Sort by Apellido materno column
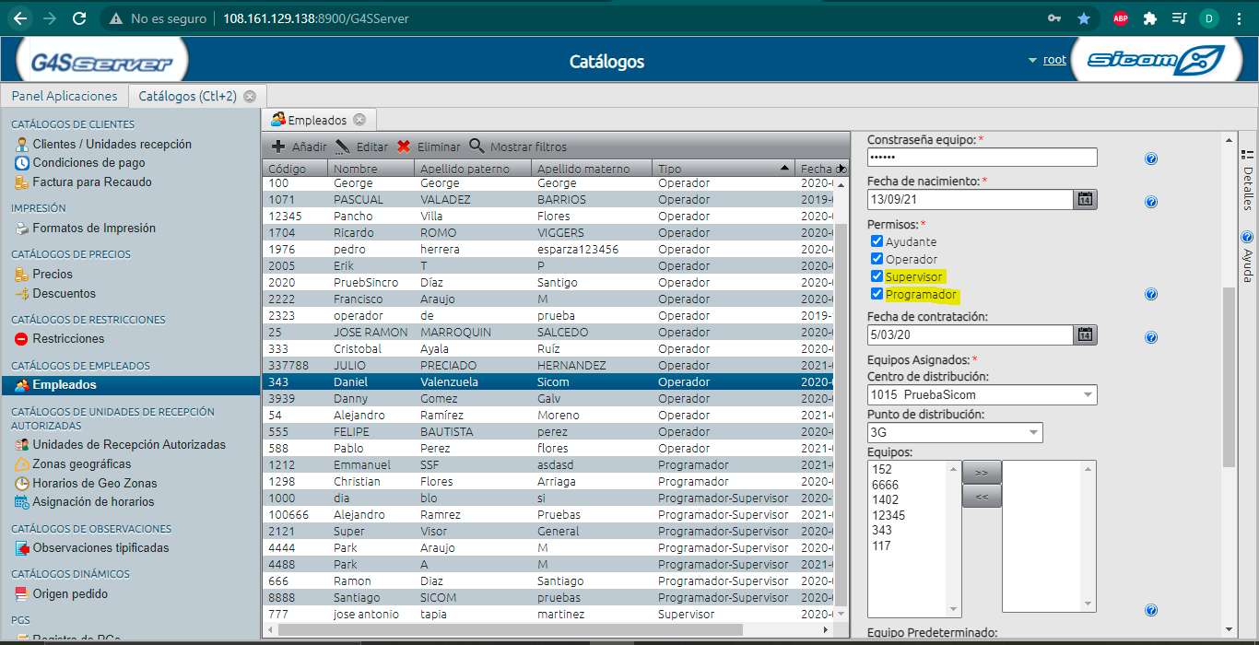The width and height of the screenshot is (1259, 645). pos(592,169)
